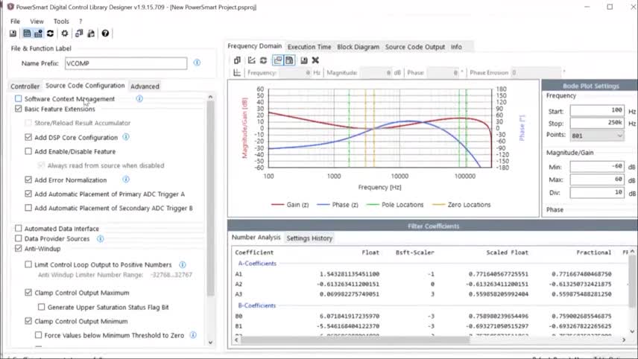Click the black X icon in plot toolbar
Image resolution: width=638 pixels, height=359 pixels.
point(315,60)
